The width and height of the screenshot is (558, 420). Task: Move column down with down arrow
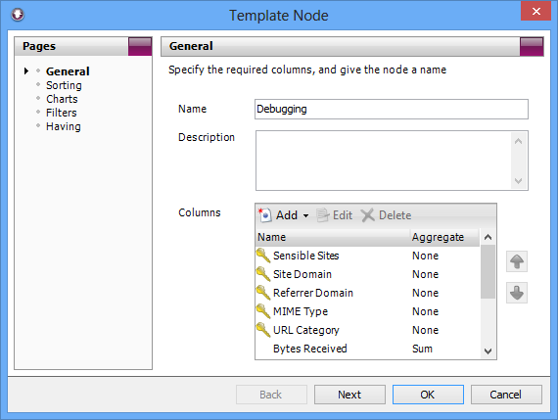(517, 293)
